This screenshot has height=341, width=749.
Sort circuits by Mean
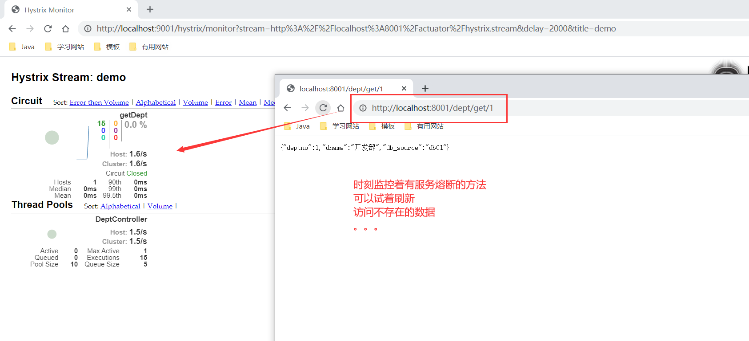tap(248, 102)
